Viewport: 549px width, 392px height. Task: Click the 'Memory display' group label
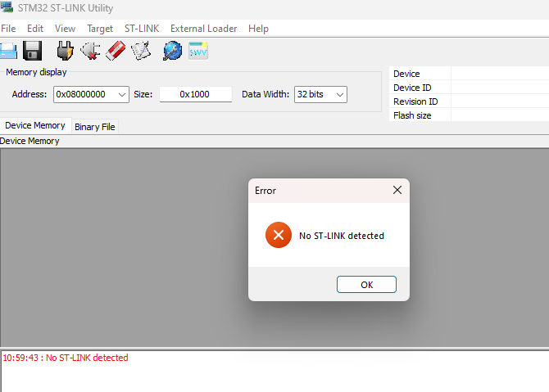[36, 72]
